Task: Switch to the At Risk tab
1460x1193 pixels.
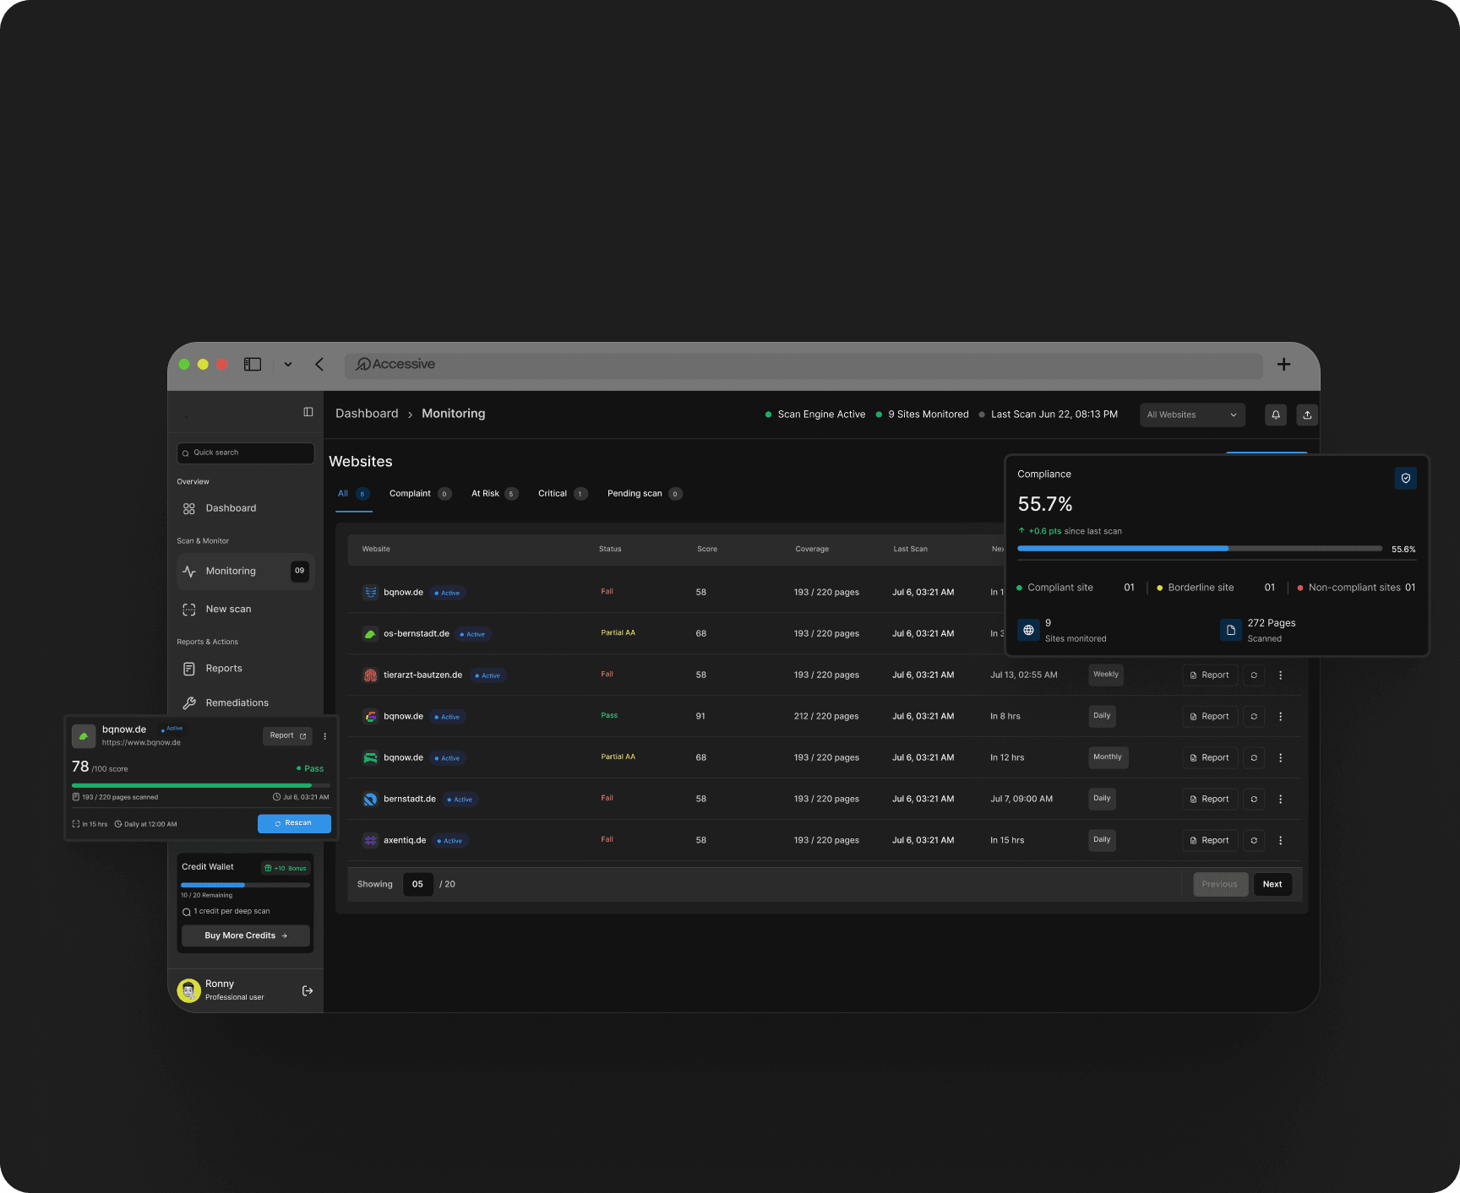Action: 494,494
